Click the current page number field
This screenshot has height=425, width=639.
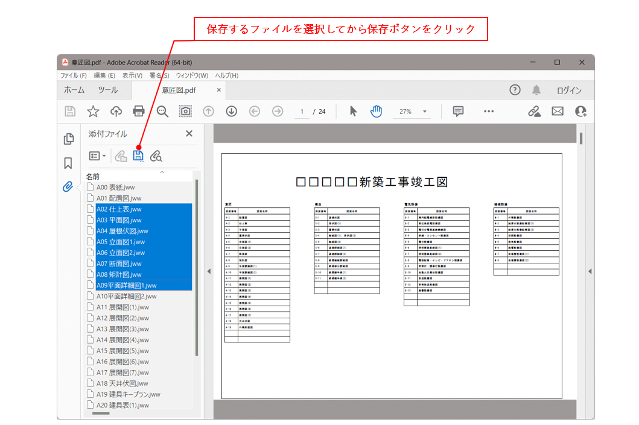(301, 112)
